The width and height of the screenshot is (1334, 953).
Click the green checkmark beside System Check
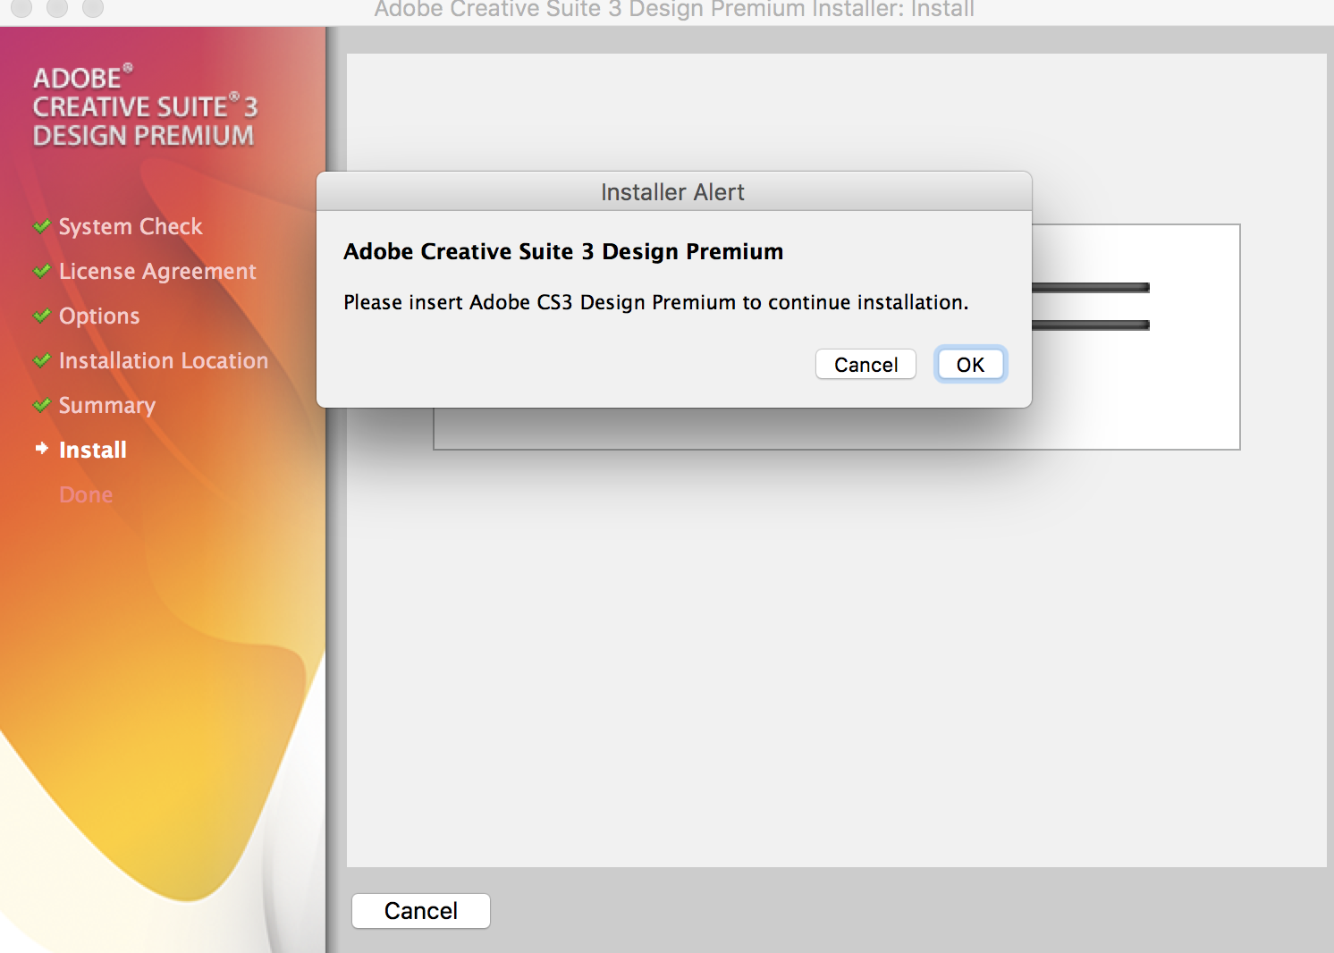click(x=41, y=226)
